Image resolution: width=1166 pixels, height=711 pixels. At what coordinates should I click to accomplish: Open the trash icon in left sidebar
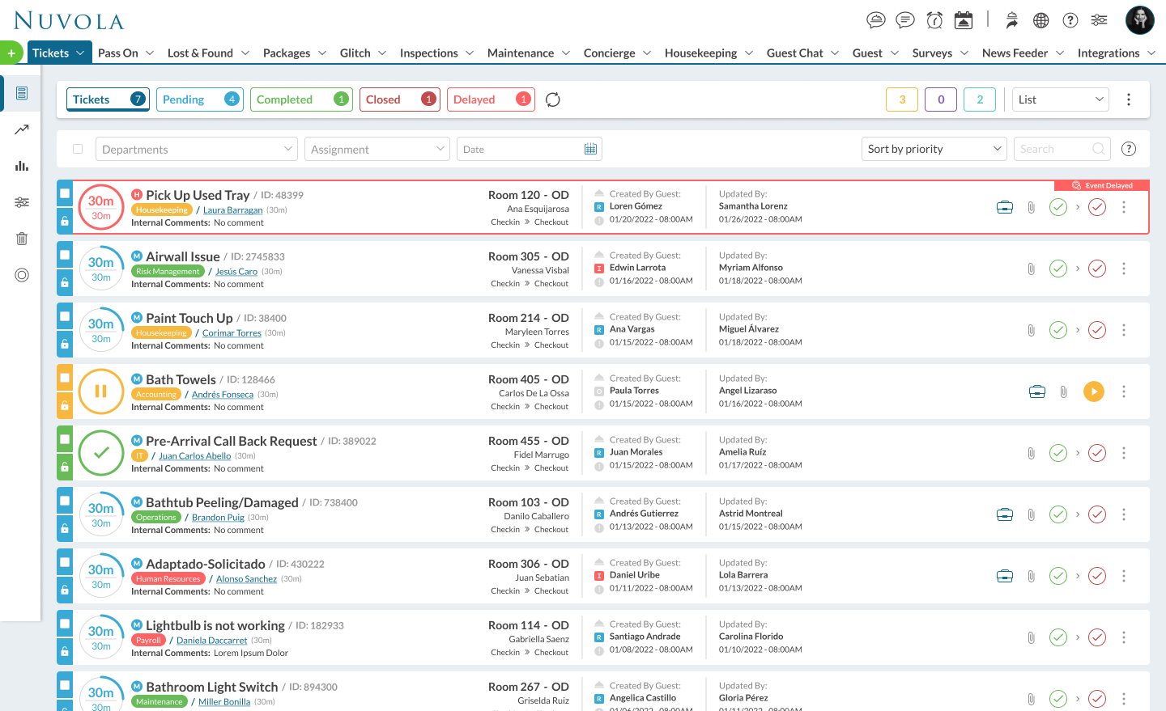[22, 239]
